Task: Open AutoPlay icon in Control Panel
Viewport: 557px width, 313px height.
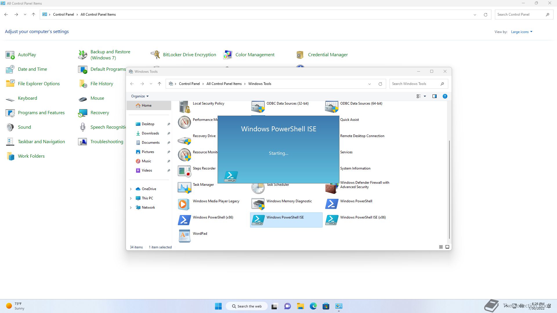Action: pyautogui.click(x=10, y=55)
